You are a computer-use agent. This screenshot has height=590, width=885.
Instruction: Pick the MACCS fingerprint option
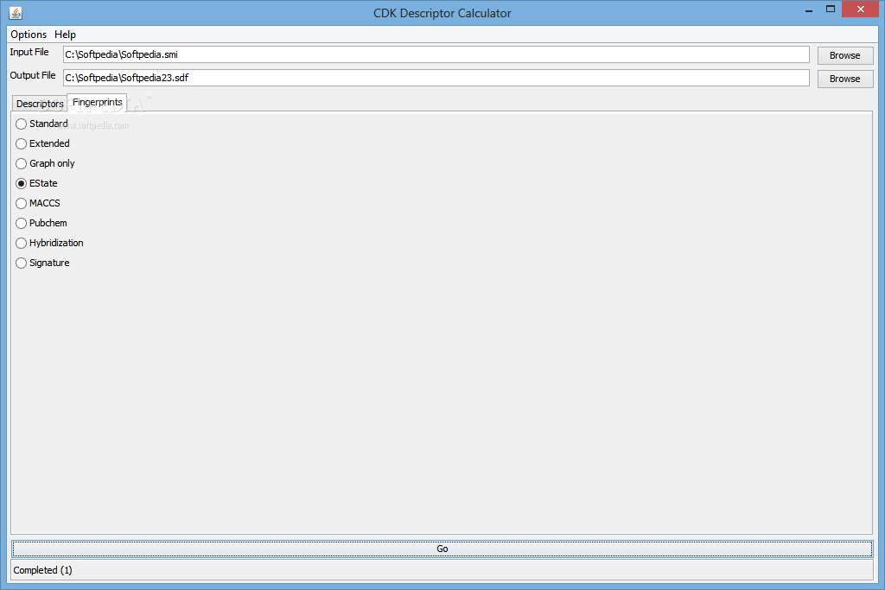pos(38,203)
